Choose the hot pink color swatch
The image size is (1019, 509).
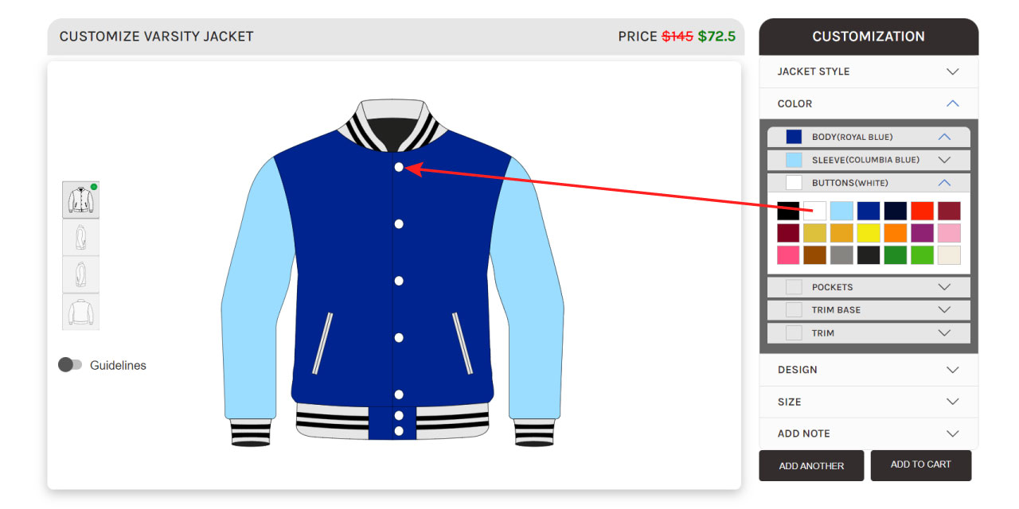click(x=788, y=255)
